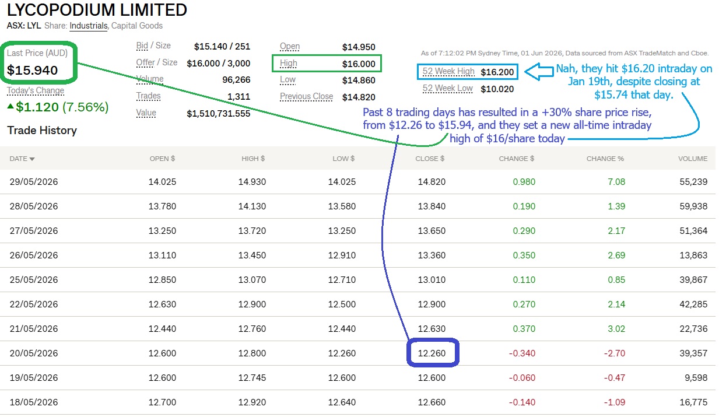Select the 29/05/2026 trade history row

[x=359, y=182]
